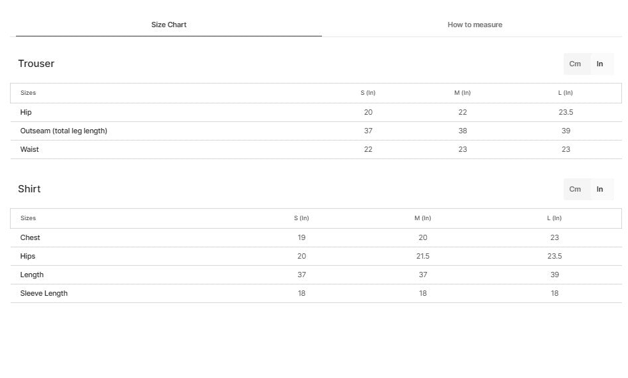Switch to the Size Chart tab

click(x=169, y=25)
